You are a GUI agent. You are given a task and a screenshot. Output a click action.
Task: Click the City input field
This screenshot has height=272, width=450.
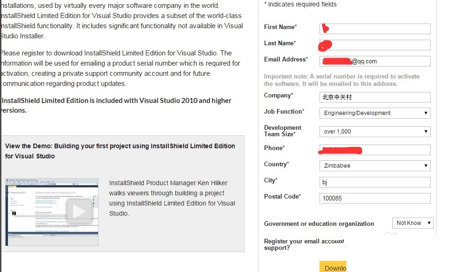375,182
